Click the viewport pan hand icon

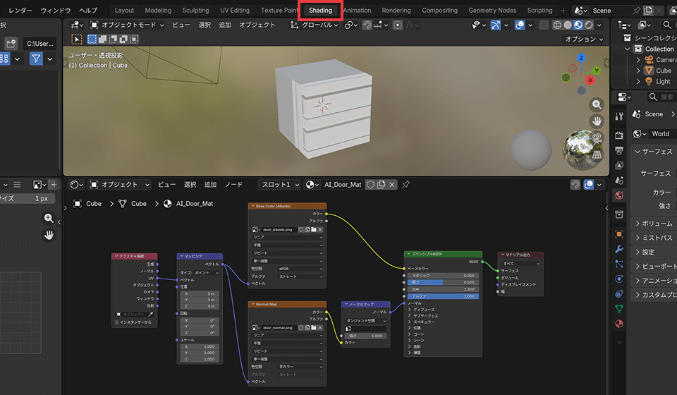[597, 121]
